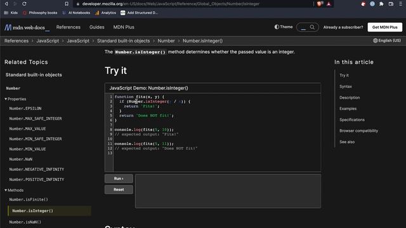Image resolution: width=406 pixels, height=228 pixels.
Task: Jump to Examples in the article
Action: tap(348, 108)
